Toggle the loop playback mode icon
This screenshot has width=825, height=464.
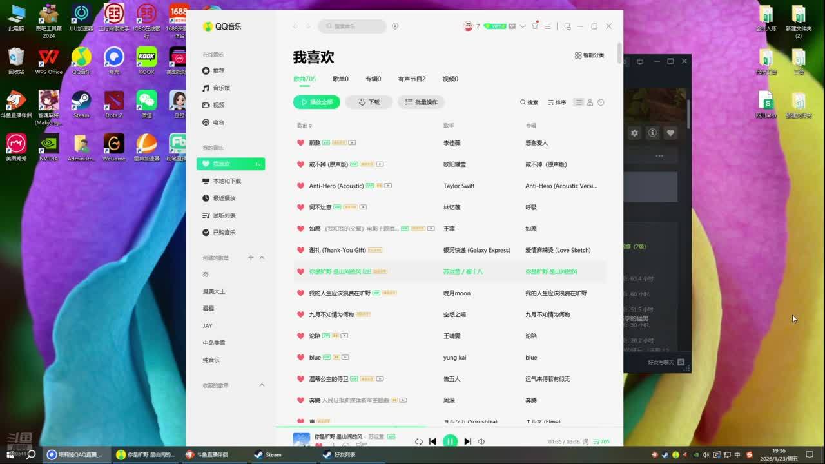point(418,441)
